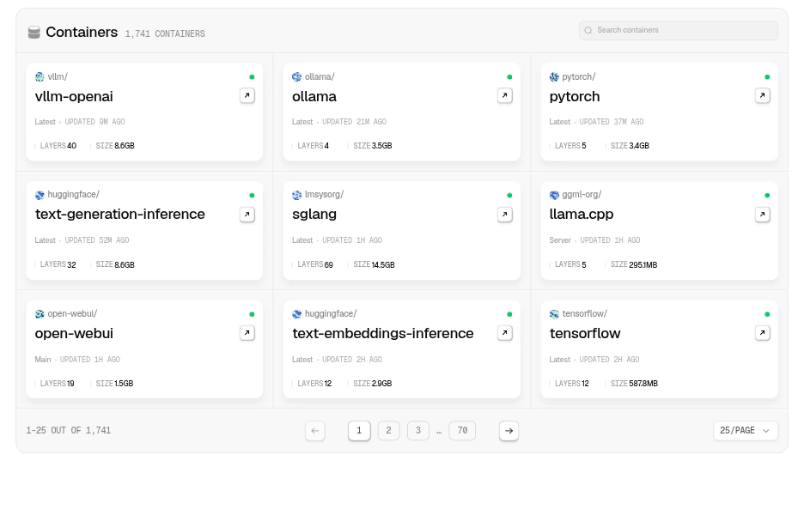This screenshot has width=804, height=515.
Task: Click the ollama/ organization avatar icon
Action: click(297, 77)
